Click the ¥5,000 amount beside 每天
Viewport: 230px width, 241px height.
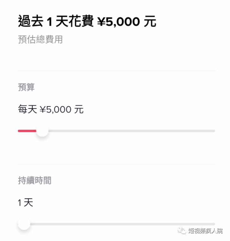pyautogui.click(x=55, y=110)
